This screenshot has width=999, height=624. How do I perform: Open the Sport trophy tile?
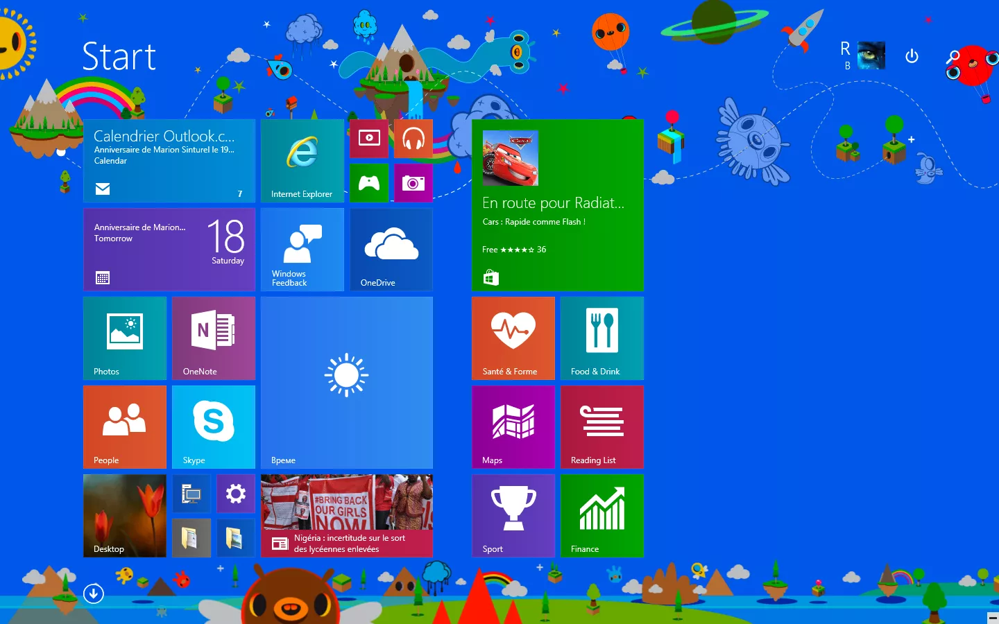[x=513, y=516]
